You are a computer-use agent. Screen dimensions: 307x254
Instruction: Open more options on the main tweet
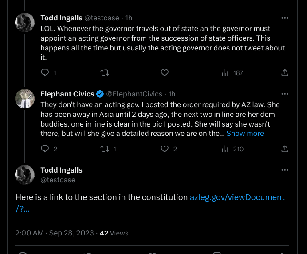click(x=285, y=170)
